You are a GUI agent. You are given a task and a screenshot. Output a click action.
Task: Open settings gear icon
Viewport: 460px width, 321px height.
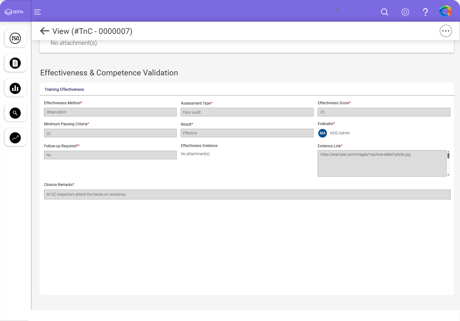[x=405, y=12]
